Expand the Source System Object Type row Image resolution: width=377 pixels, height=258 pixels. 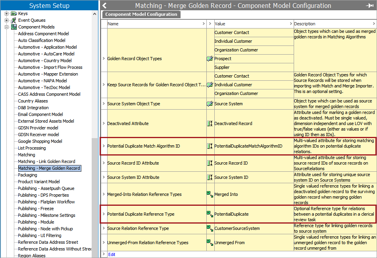tap(104, 104)
